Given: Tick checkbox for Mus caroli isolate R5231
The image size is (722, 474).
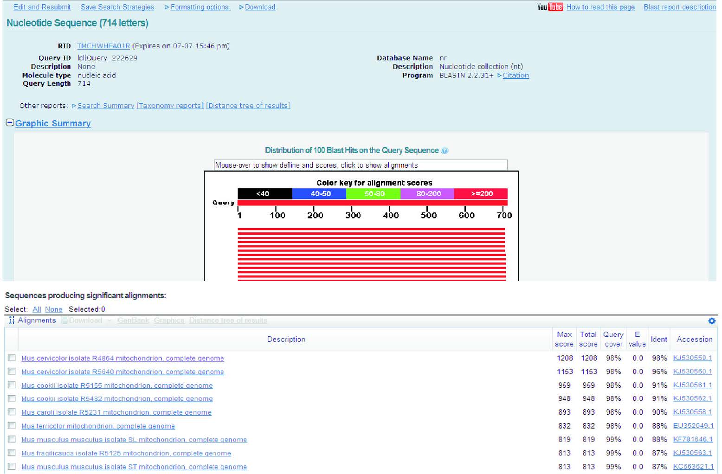Looking at the screenshot, I should pos(12,412).
